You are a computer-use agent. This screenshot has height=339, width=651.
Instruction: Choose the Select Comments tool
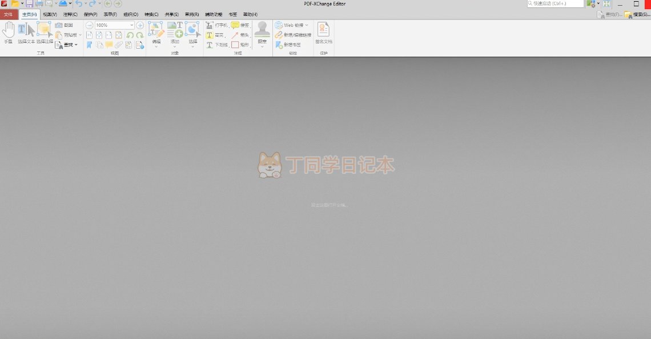(x=45, y=33)
